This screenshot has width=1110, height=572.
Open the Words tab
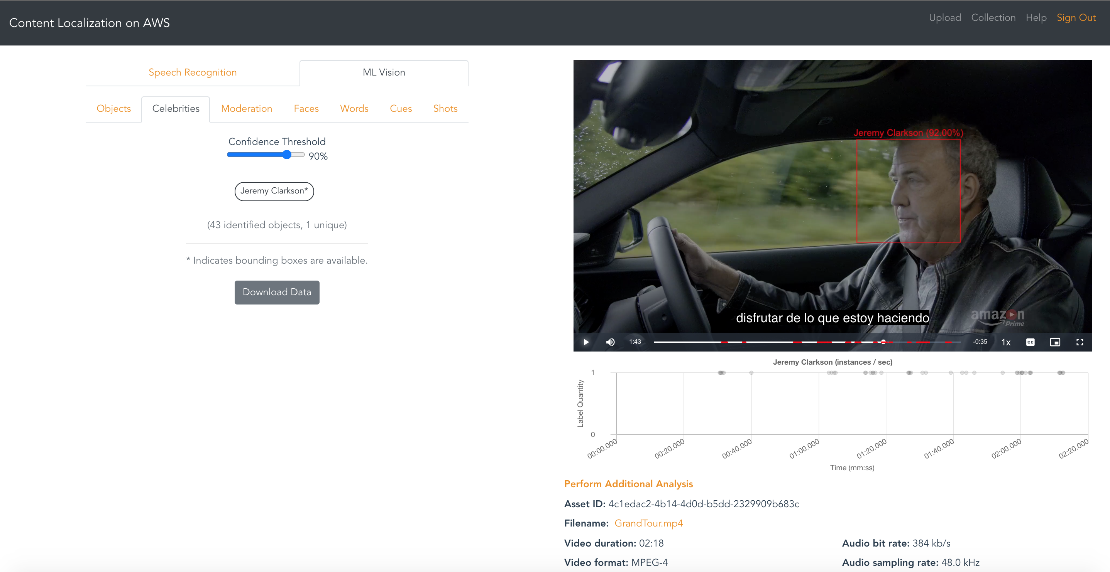click(x=354, y=108)
